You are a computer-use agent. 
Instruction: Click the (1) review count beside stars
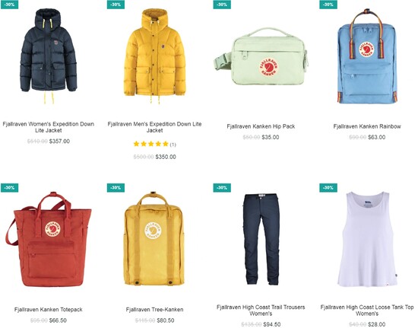coord(173,145)
